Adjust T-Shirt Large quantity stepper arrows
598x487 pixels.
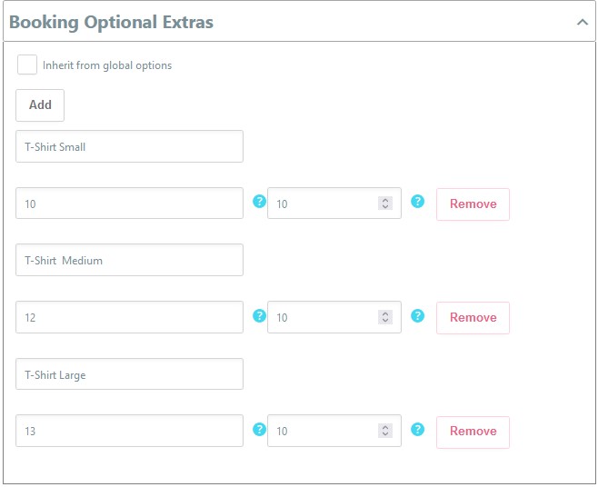pyautogui.click(x=385, y=431)
